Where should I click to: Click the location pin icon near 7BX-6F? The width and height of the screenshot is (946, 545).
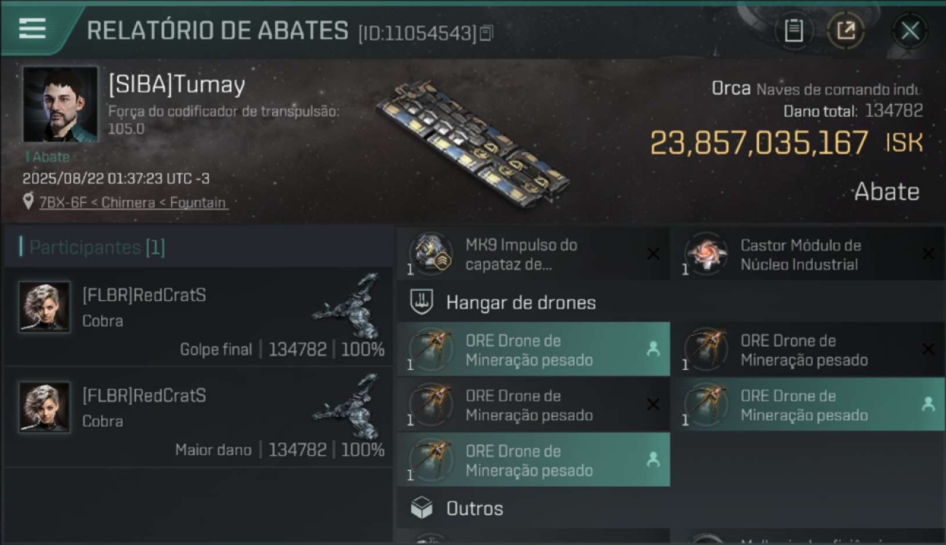[x=28, y=201]
